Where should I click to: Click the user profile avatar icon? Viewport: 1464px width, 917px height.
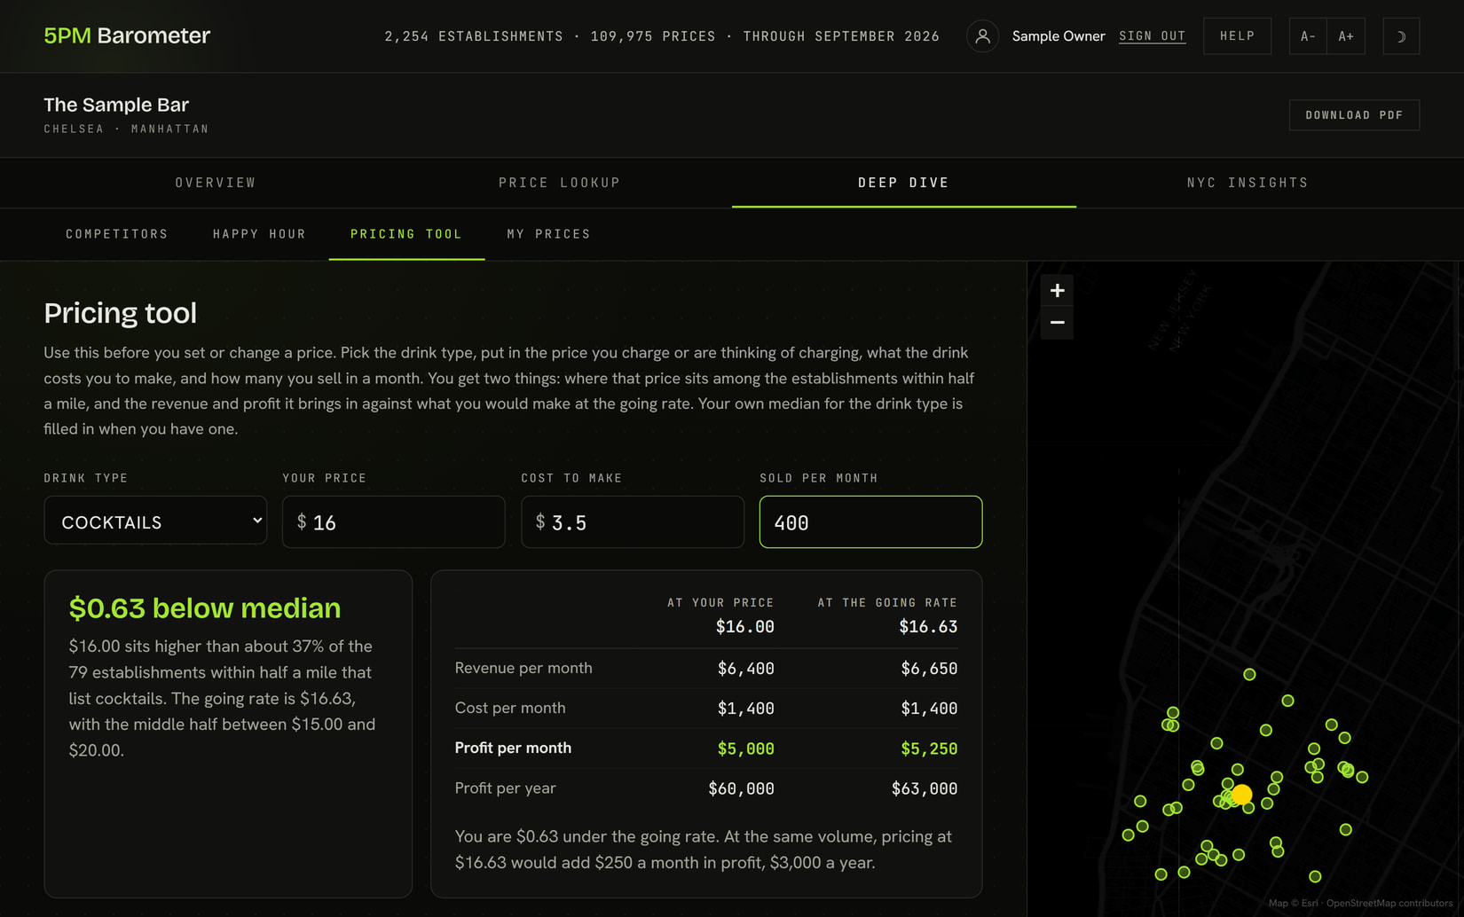coord(982,36)
